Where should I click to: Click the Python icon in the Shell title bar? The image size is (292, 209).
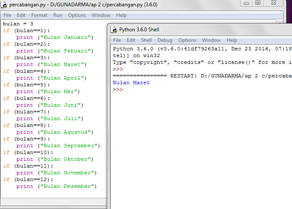[114, 30]
